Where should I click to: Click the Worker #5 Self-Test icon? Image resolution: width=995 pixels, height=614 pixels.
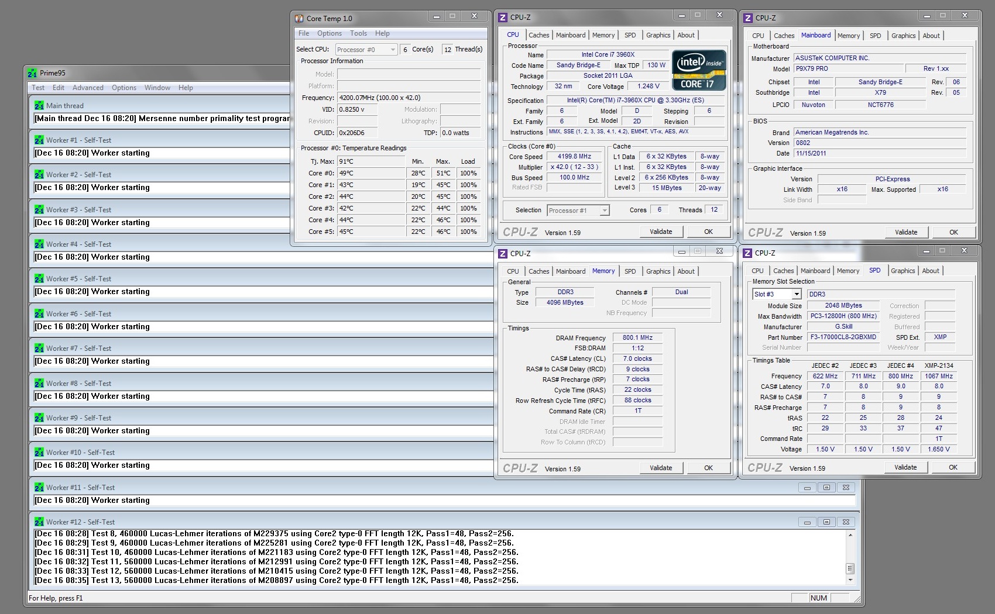[x=39, y=279]
